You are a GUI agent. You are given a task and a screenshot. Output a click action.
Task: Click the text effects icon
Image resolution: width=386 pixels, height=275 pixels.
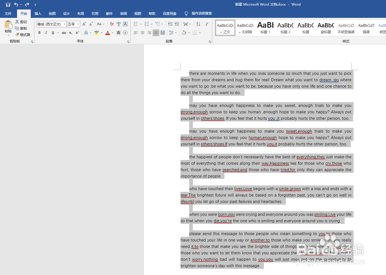(86, 33)
